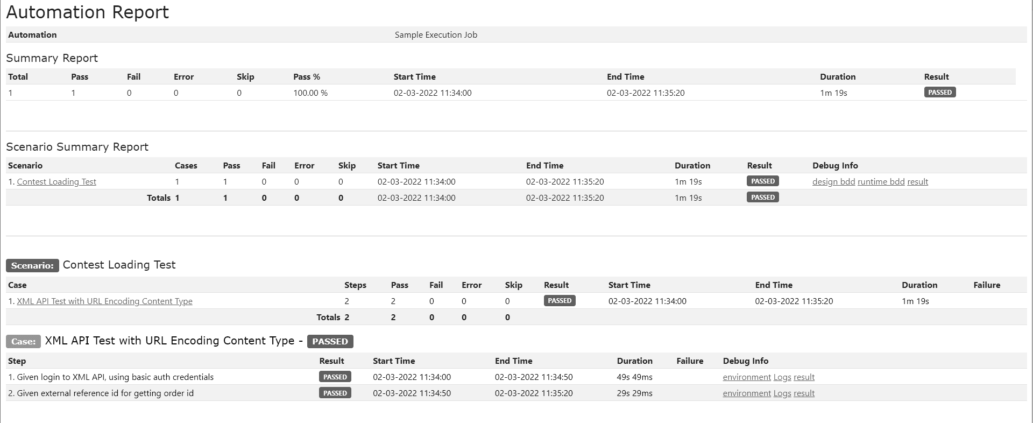Click the Sample Execution Job automation name
The image size is (1033, 423).
coord(436,35)
